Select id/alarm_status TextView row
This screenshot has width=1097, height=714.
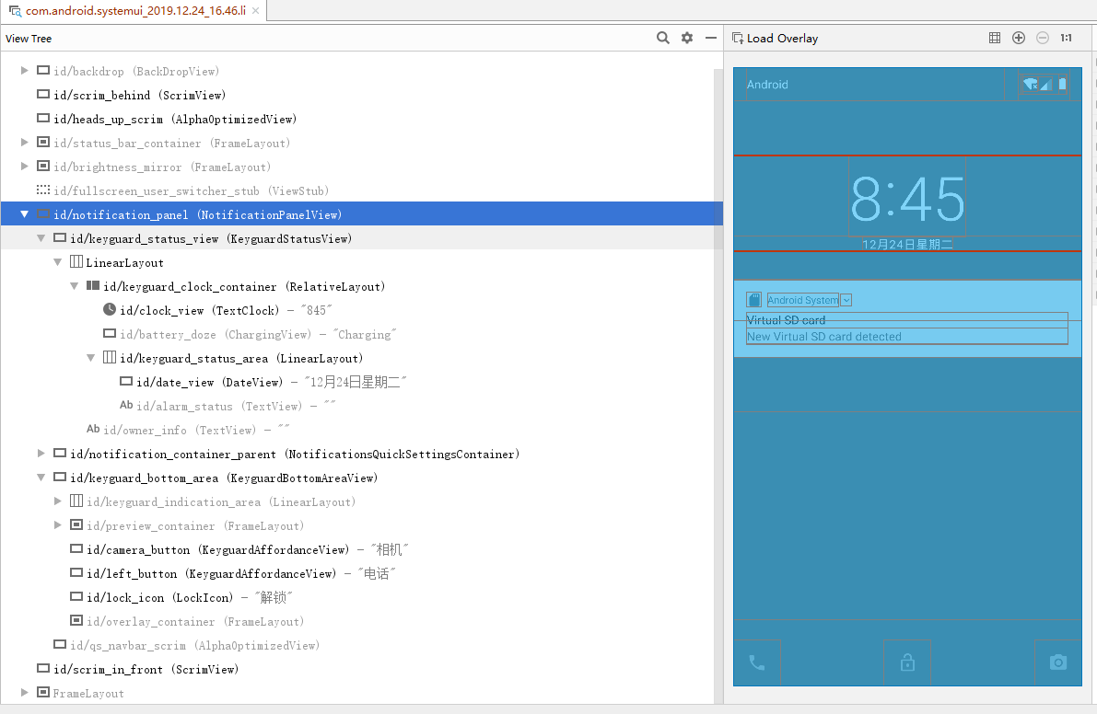click(361, 406)
